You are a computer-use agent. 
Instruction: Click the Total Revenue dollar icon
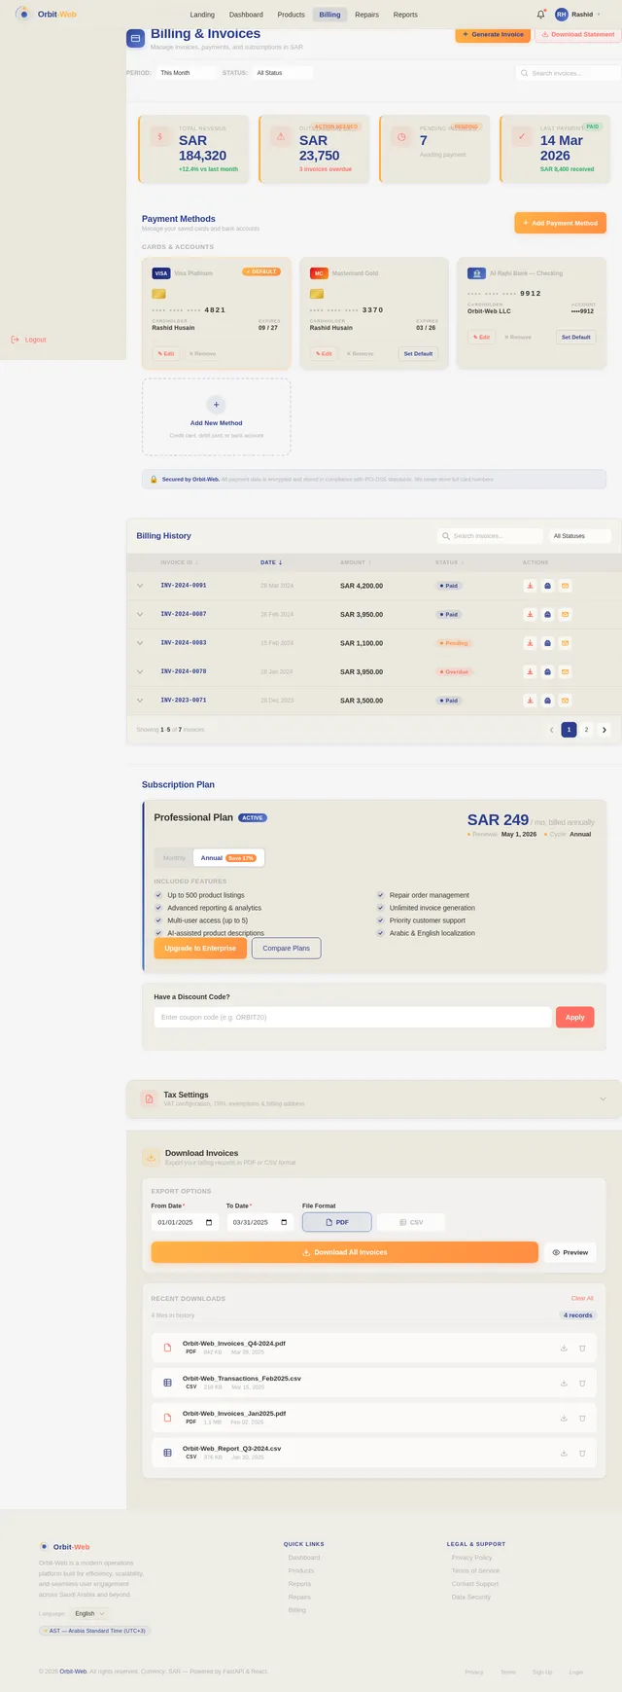pos(160,137)
